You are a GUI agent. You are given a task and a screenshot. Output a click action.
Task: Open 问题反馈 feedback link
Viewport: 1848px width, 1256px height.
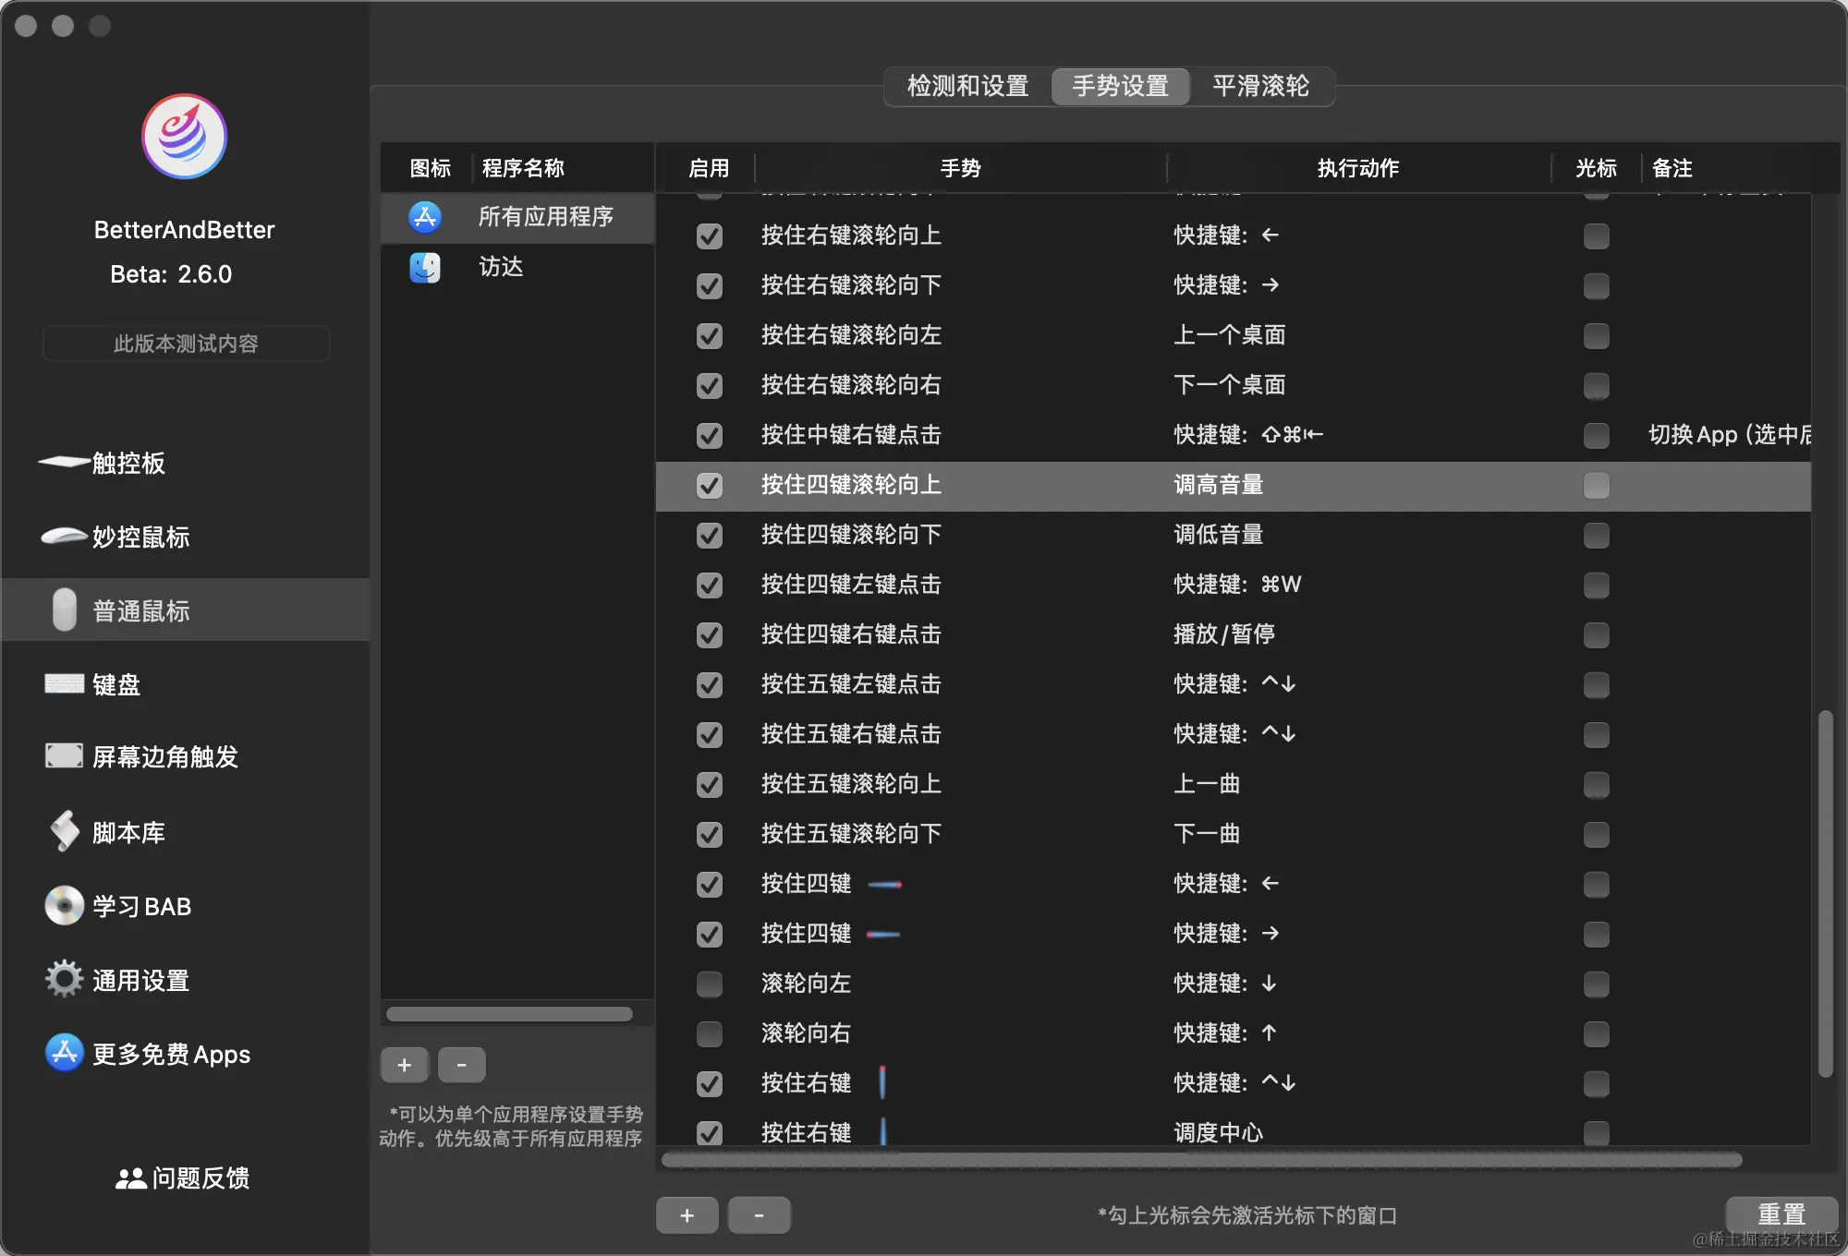(x=183, y=1178)
